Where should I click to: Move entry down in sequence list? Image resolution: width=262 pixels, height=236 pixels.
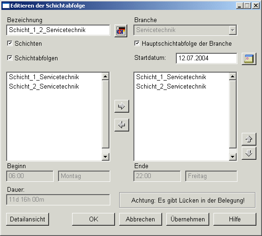click(249, 153)
